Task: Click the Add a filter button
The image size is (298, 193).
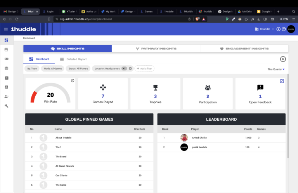Action: coord(144,68)
